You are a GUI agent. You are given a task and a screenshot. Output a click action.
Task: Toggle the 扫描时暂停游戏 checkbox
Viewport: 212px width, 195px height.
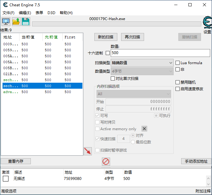(x=97, y=150)
